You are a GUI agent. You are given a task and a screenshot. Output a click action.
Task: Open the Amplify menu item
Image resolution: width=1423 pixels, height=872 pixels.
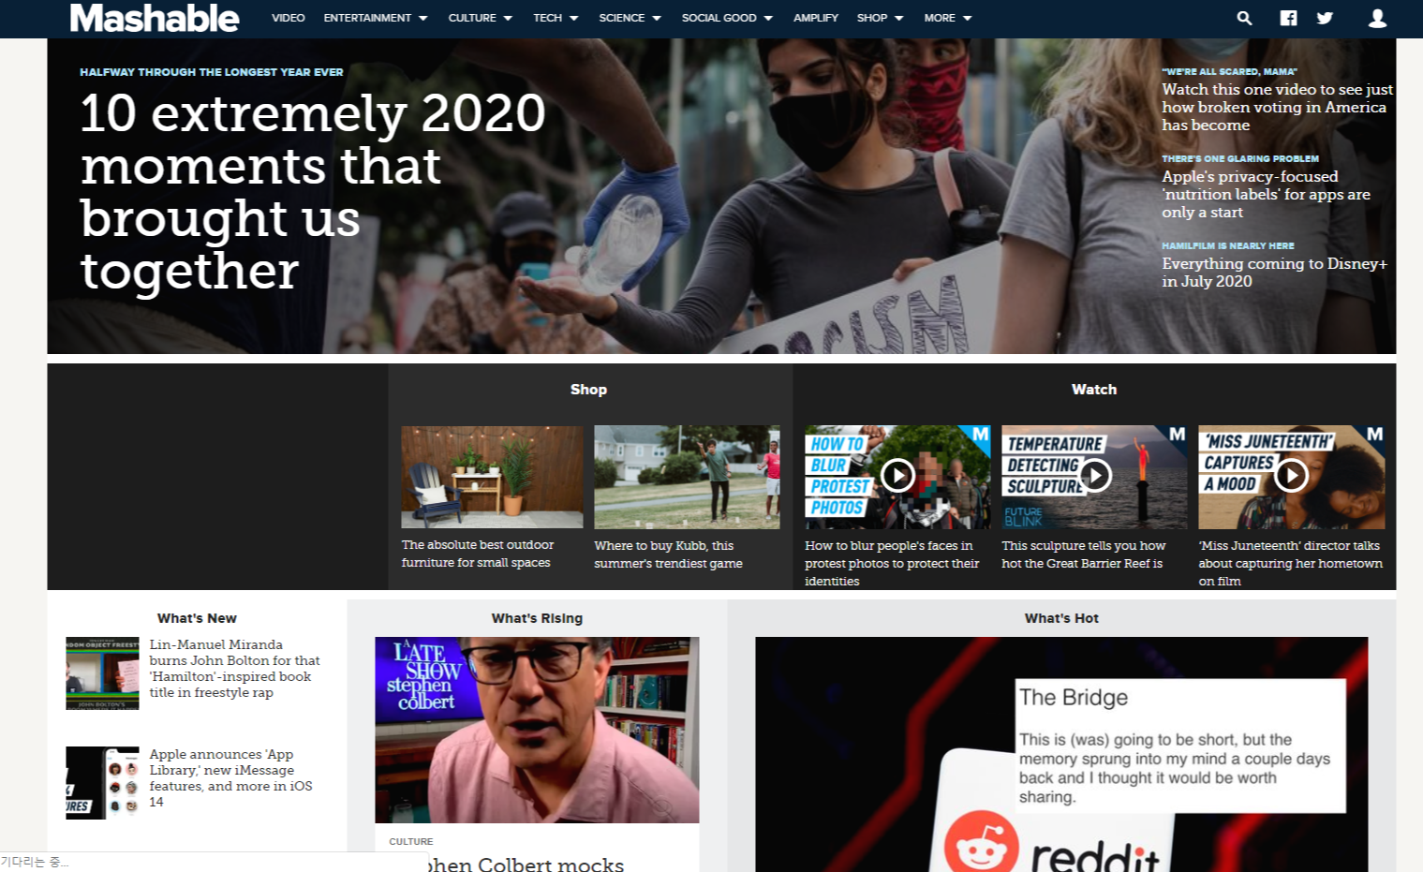(816, 18)
